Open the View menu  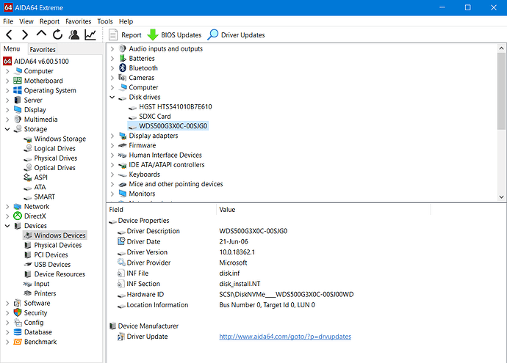(x=26, y=21)
